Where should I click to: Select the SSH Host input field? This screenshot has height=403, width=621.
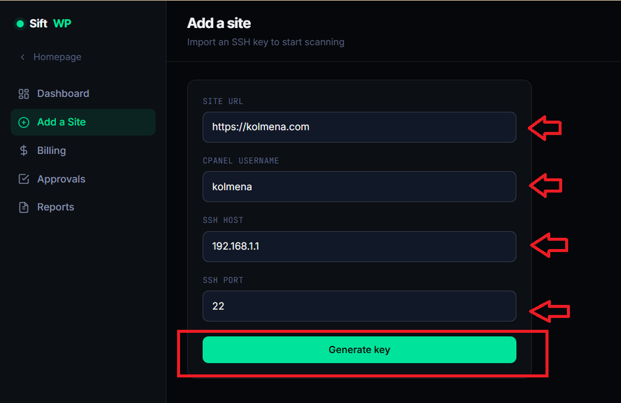[359, 247]
